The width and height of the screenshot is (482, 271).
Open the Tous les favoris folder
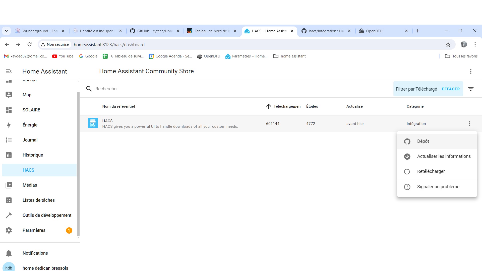461,56
